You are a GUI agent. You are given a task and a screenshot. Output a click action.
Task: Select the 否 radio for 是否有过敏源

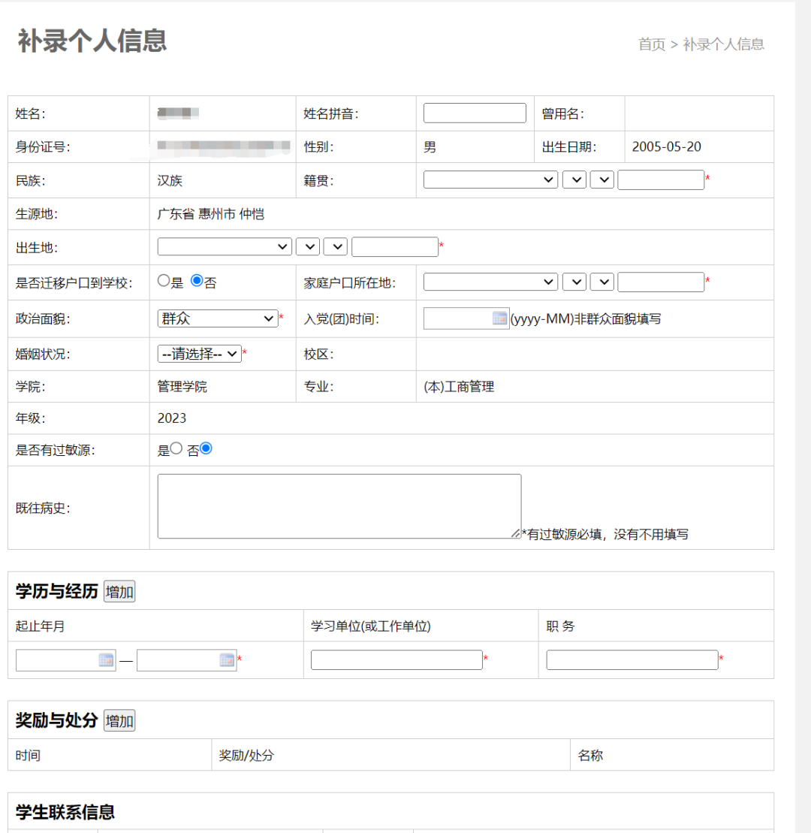[204, 448]
